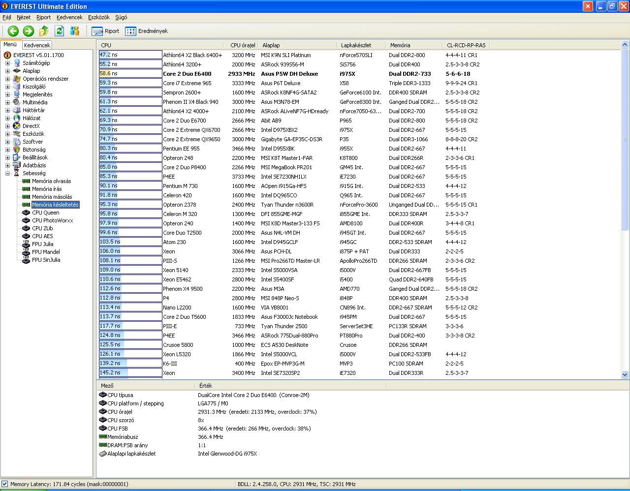Sort by CL-RCD-RP-RAS column header
The width and height of the screenshot is (630, 491).
click(x=466, y=45)
